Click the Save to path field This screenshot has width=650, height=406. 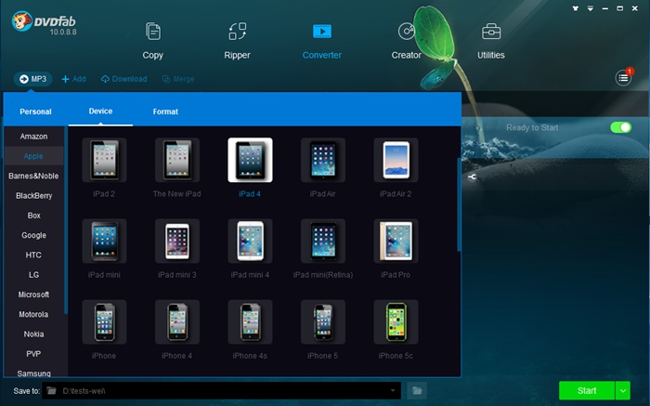[221, 390]
